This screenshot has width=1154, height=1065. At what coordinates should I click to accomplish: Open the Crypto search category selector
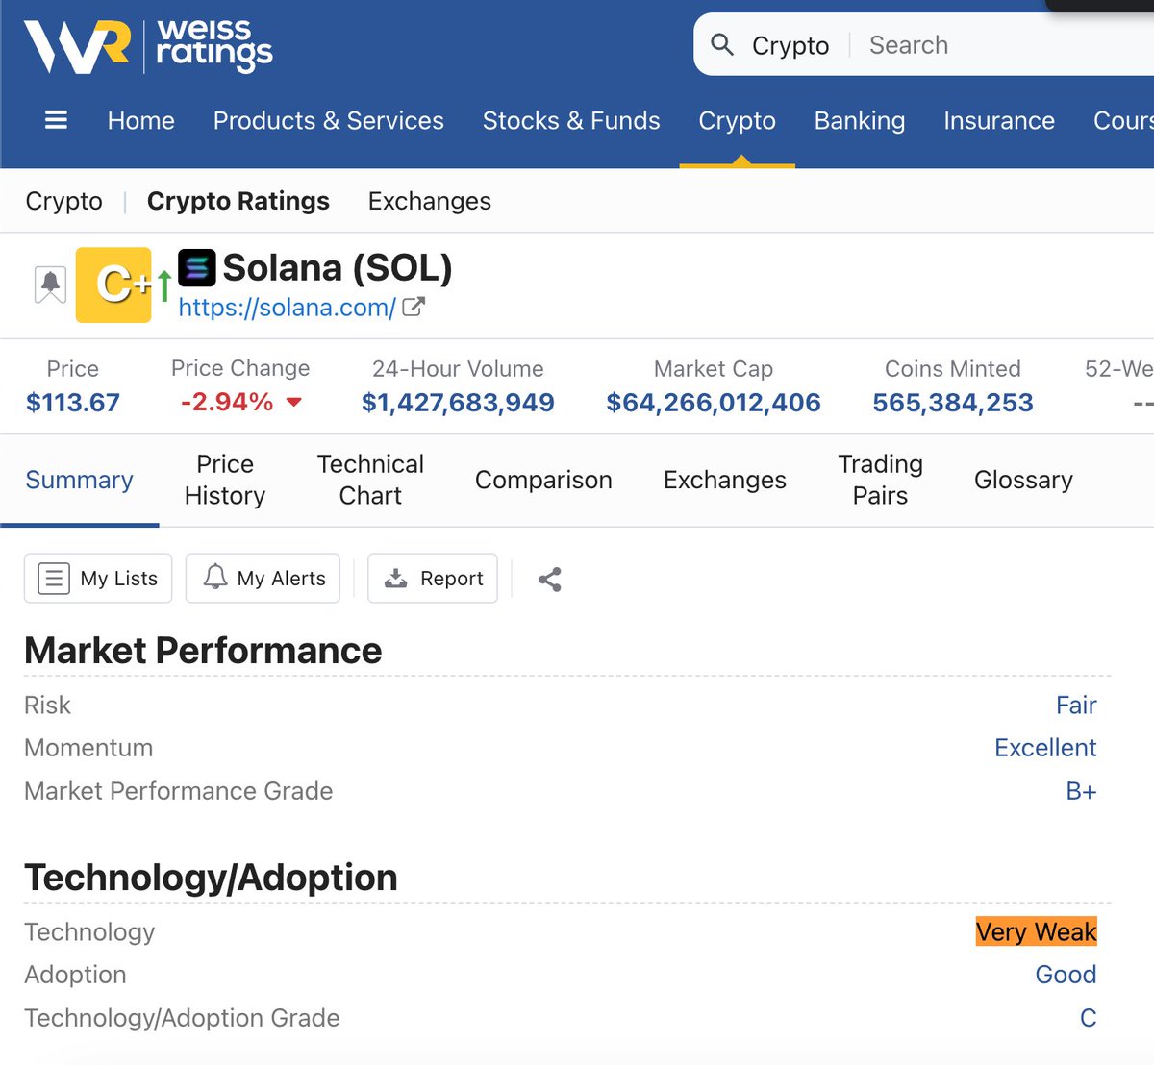point(790,45)
